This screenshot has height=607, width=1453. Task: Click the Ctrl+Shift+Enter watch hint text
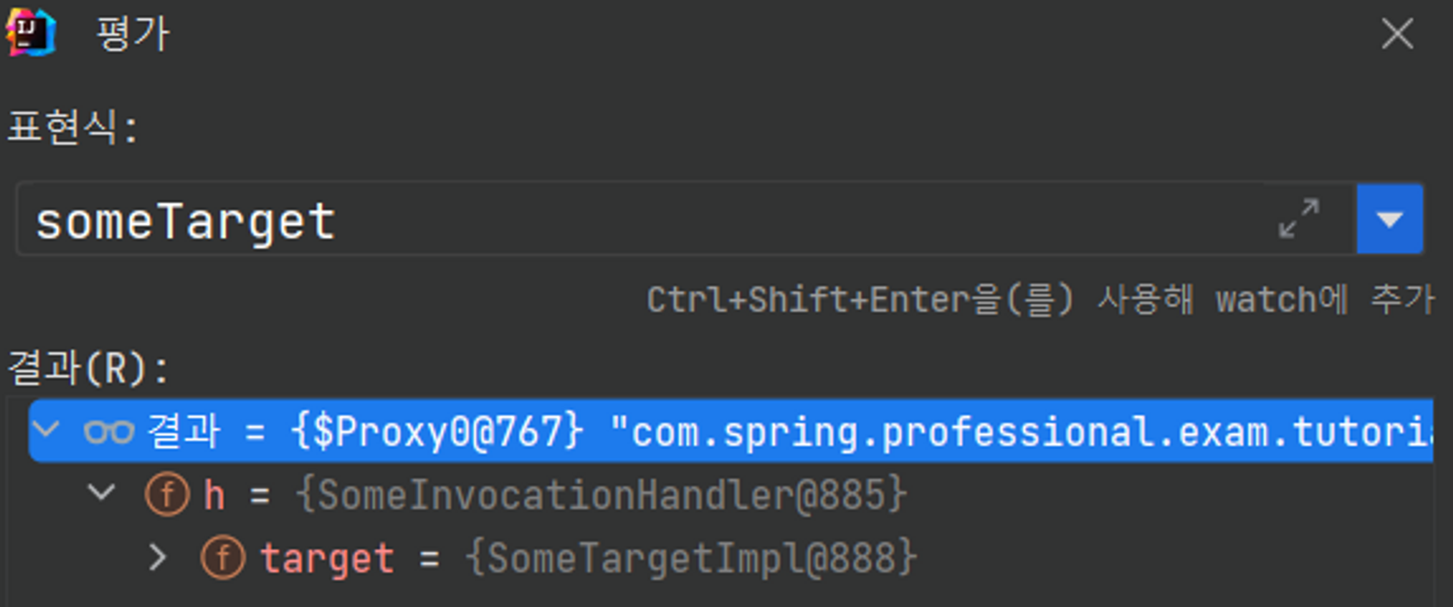tap(1040, 299)
